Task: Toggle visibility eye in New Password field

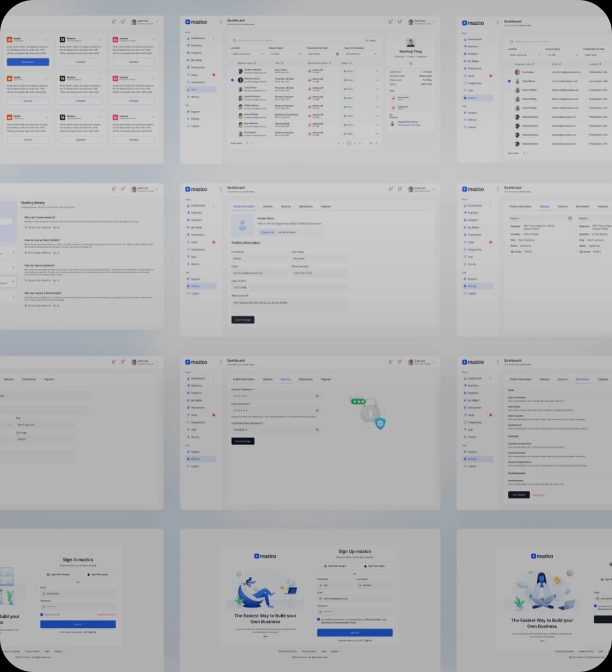Action: pyautogui.click(x=317, y=410)
